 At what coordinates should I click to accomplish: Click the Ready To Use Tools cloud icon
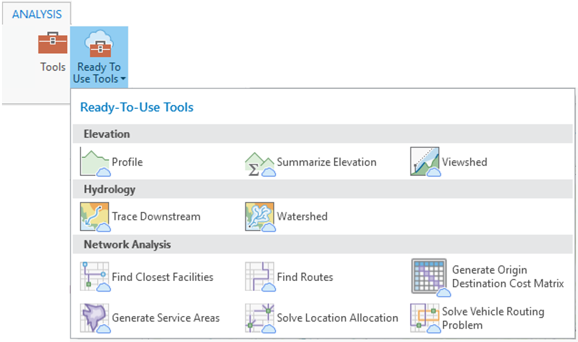pos(98,44)
